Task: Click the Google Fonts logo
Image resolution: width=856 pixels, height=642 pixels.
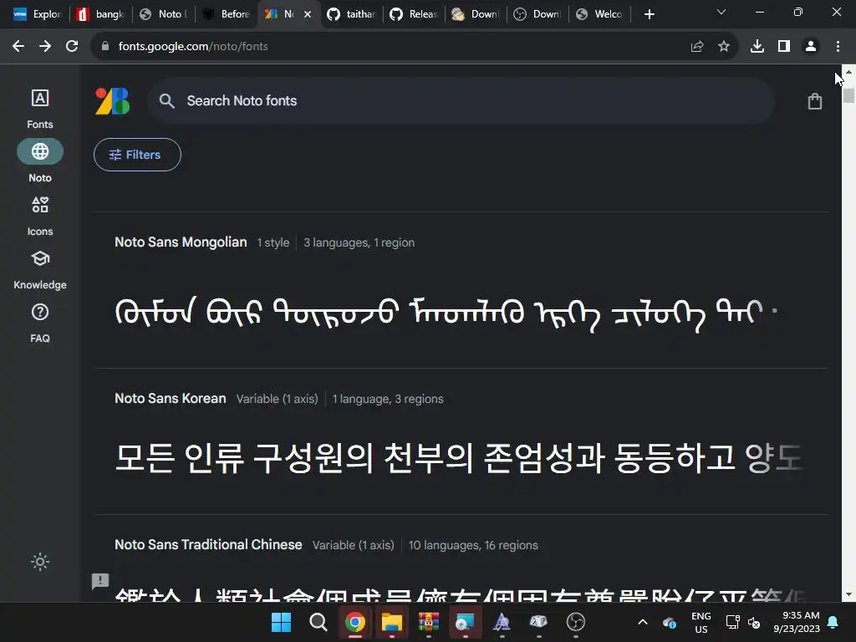Action: [x=113, y=101]
